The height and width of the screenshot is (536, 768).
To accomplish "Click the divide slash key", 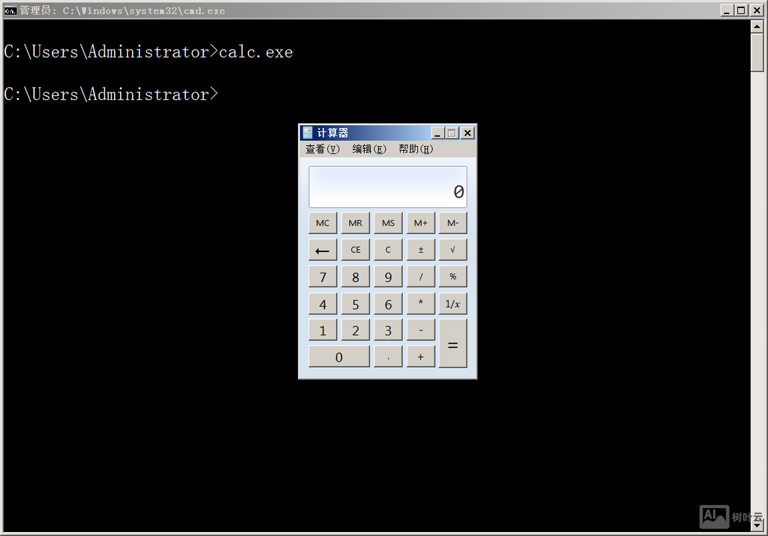I will pyautogui.click(x=420, y=277).
